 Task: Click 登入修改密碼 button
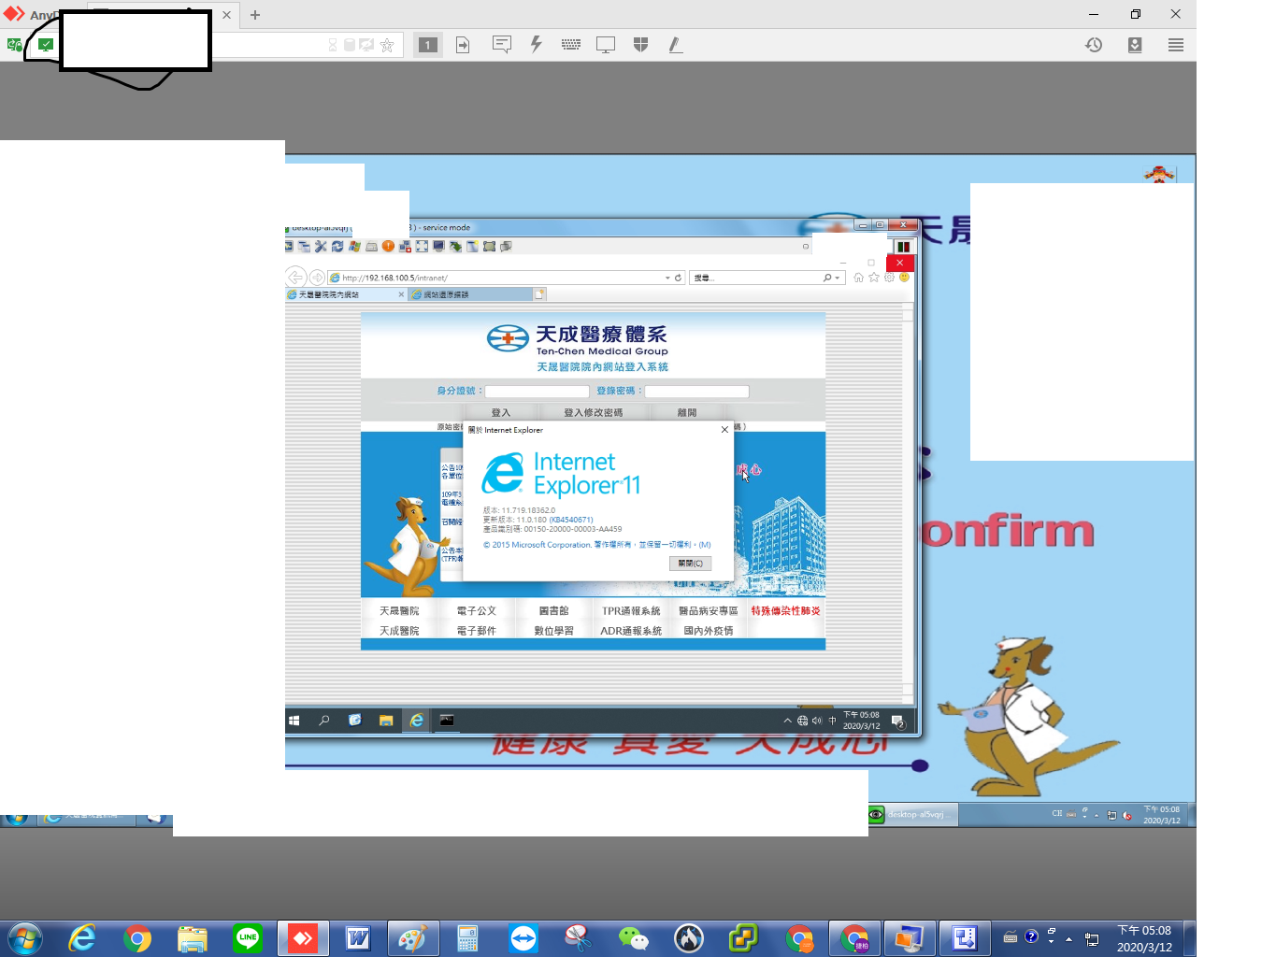(x=593, y=412)
